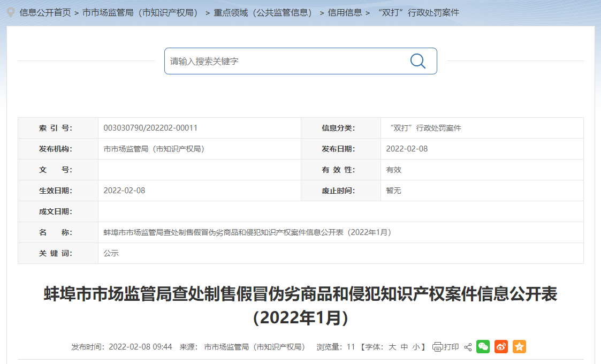Open "双打"行政处罚案件 breadcrumb link
601x364 pixels.
click(x=419, y=12)
